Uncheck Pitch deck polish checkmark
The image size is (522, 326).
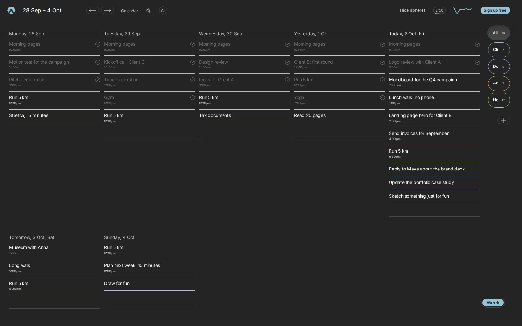98,80
